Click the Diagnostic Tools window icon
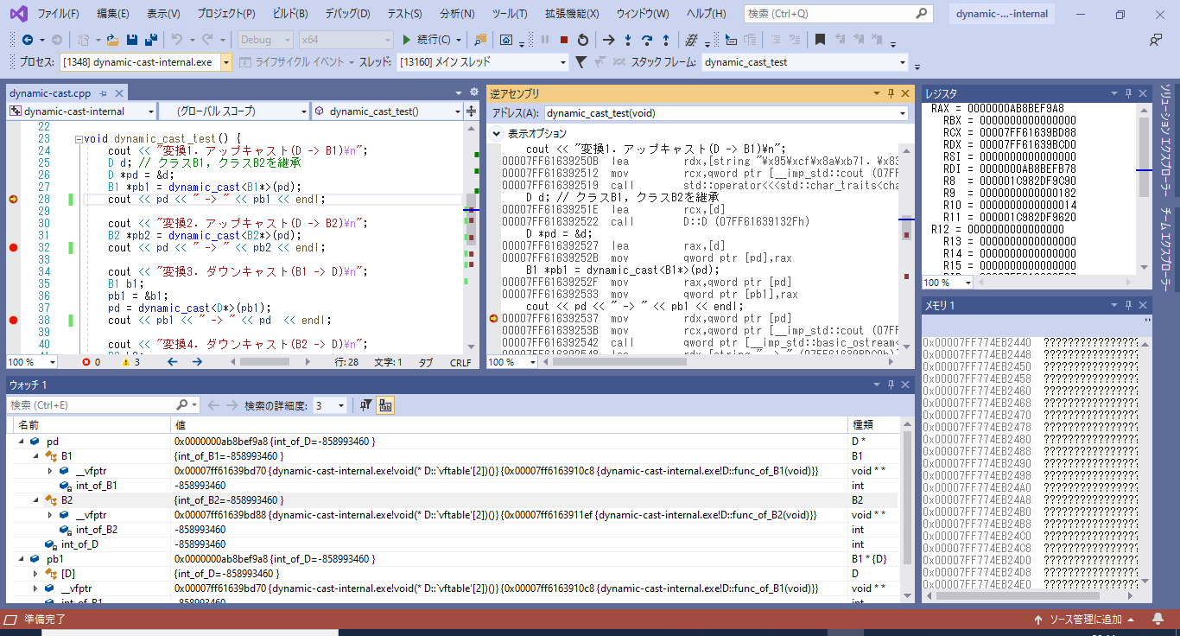 [x=506, y=40]
